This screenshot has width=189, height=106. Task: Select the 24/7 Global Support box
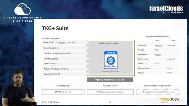pyautogui.click(x=63, y=92)
